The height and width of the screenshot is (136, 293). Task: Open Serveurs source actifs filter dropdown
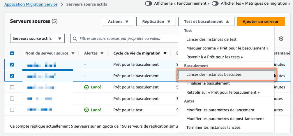(37, 38)
